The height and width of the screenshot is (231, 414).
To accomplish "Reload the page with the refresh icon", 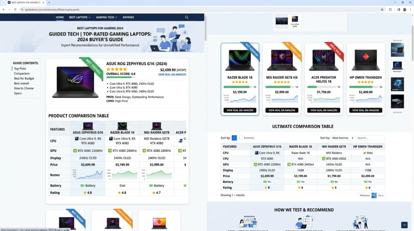I will (15, 10).
